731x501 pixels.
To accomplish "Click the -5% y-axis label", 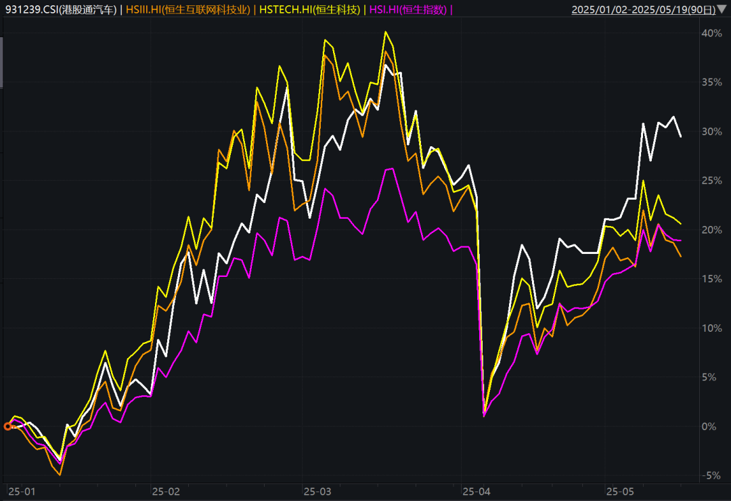I will [x=711, y=475].
